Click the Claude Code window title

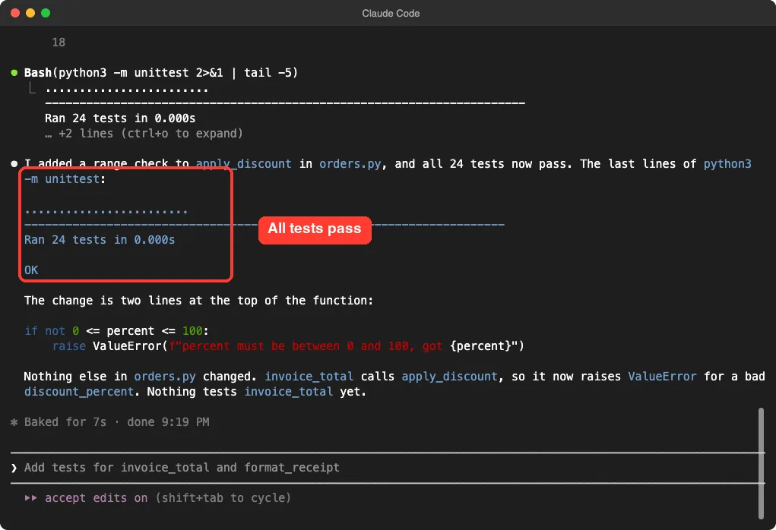point(391,14)
